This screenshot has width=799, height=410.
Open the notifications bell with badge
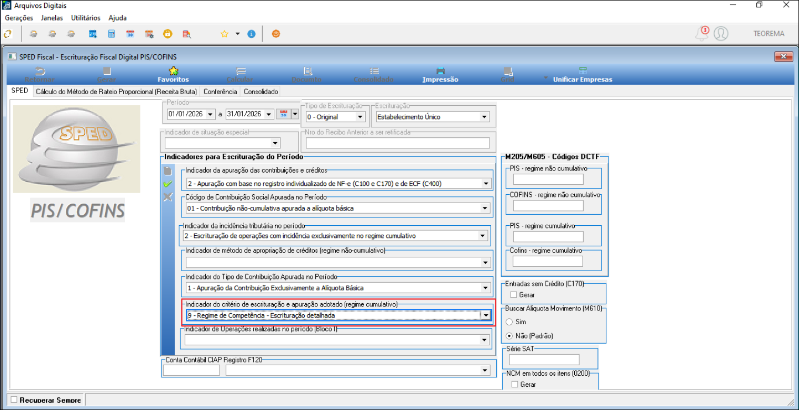(x=702, y=34)
